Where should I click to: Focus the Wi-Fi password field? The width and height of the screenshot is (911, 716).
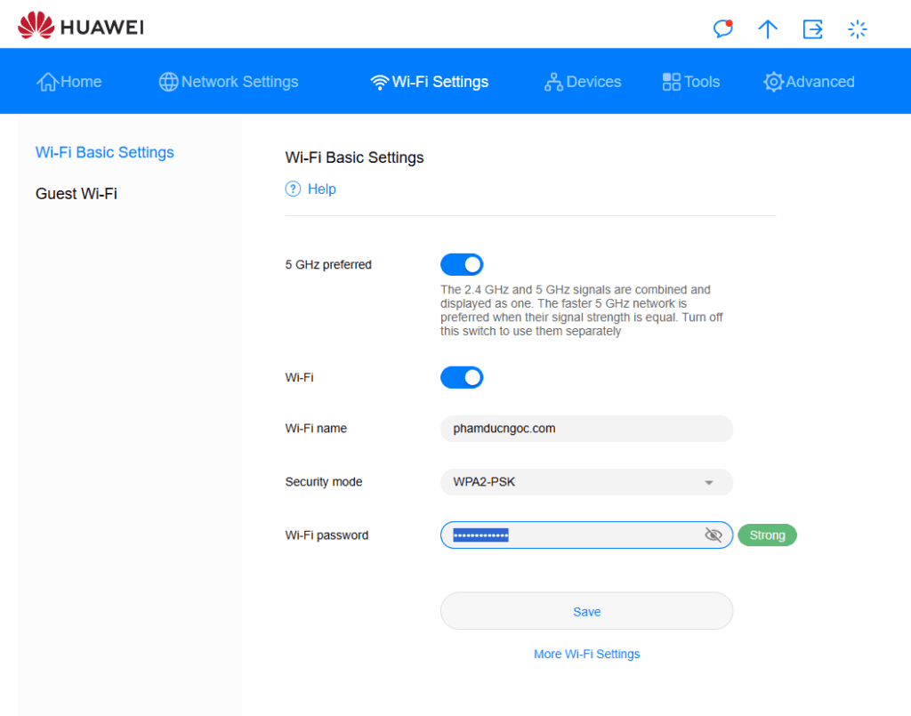(x=587, y=535)
